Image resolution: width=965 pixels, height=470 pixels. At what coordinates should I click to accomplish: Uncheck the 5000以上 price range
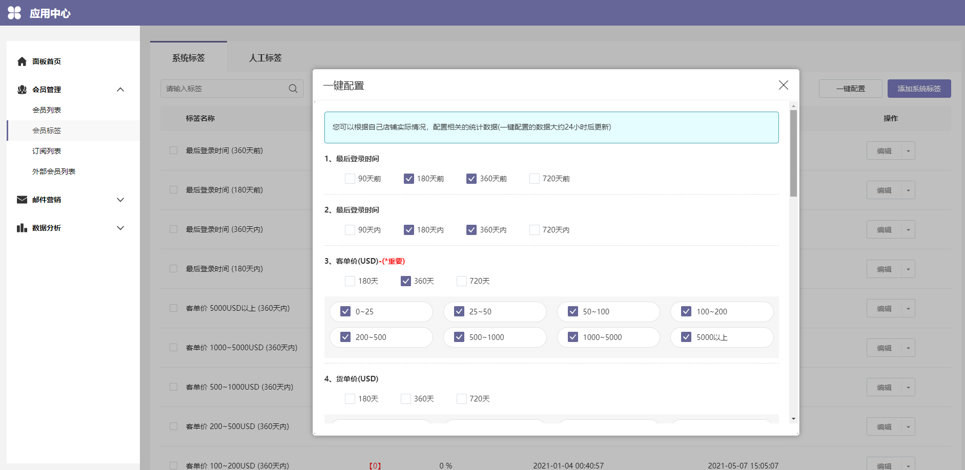click(x=686, y=337)
